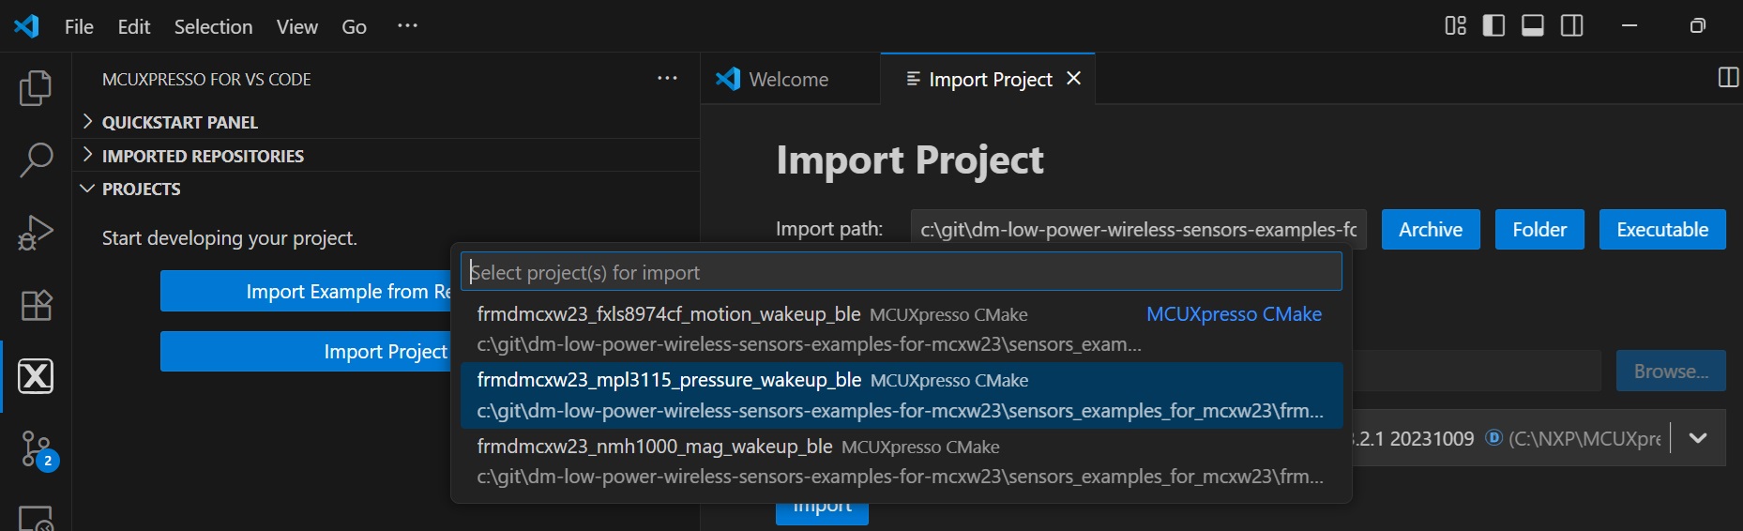
Task: Expand the Imported Repositories section
Action: pyautogui.click(x=203, y=156)
